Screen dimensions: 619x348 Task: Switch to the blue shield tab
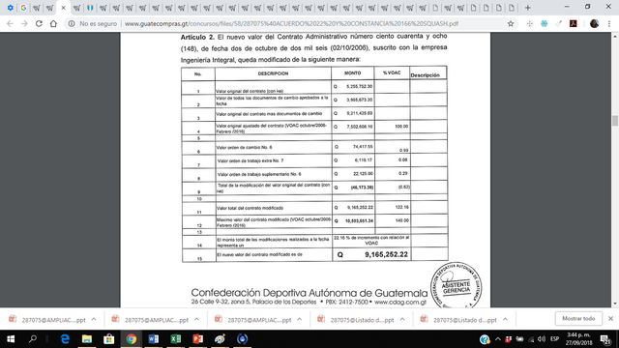pyautogui.click(x=90, y=8)
